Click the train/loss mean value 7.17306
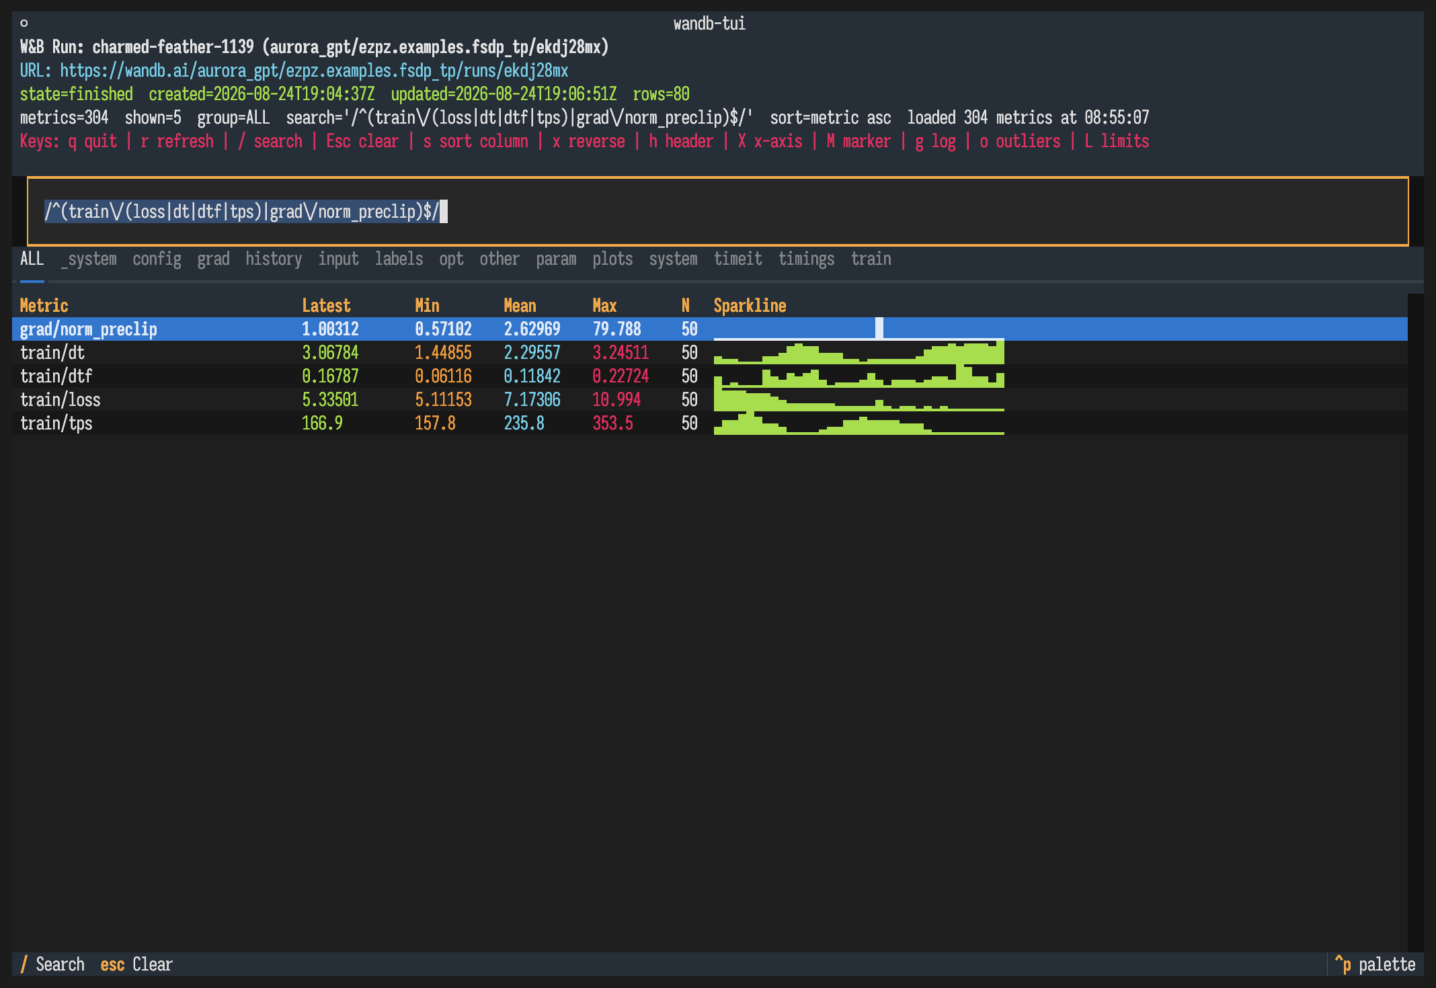1436x988 pixels. (x=532, y=400)
